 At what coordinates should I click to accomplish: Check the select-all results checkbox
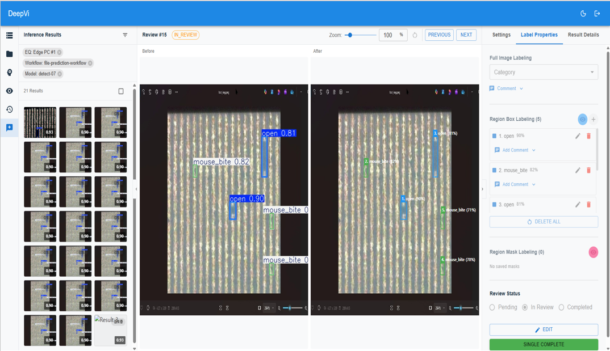pos(121,91)
